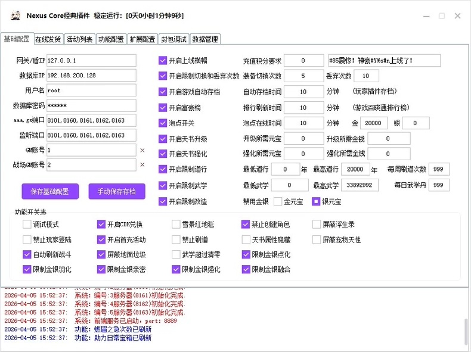Uncheck 禁止创建角色 checkbox
Screen dimensions: 471x352
[246, 224]
